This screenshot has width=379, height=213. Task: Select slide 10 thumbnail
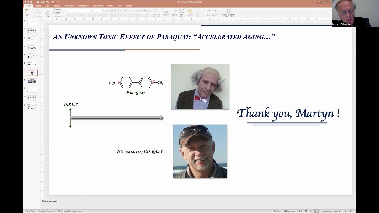pos(32,98)
